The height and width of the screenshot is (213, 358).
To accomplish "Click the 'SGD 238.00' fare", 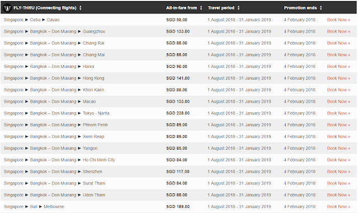I will tap(178, 113).
